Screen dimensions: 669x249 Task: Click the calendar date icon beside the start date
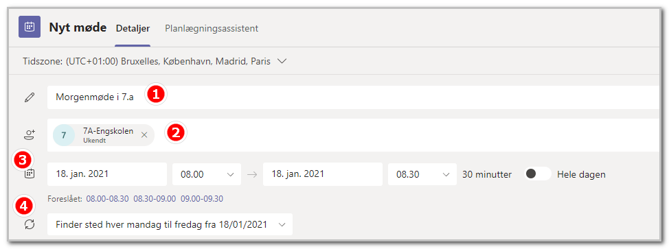(30, 174)
